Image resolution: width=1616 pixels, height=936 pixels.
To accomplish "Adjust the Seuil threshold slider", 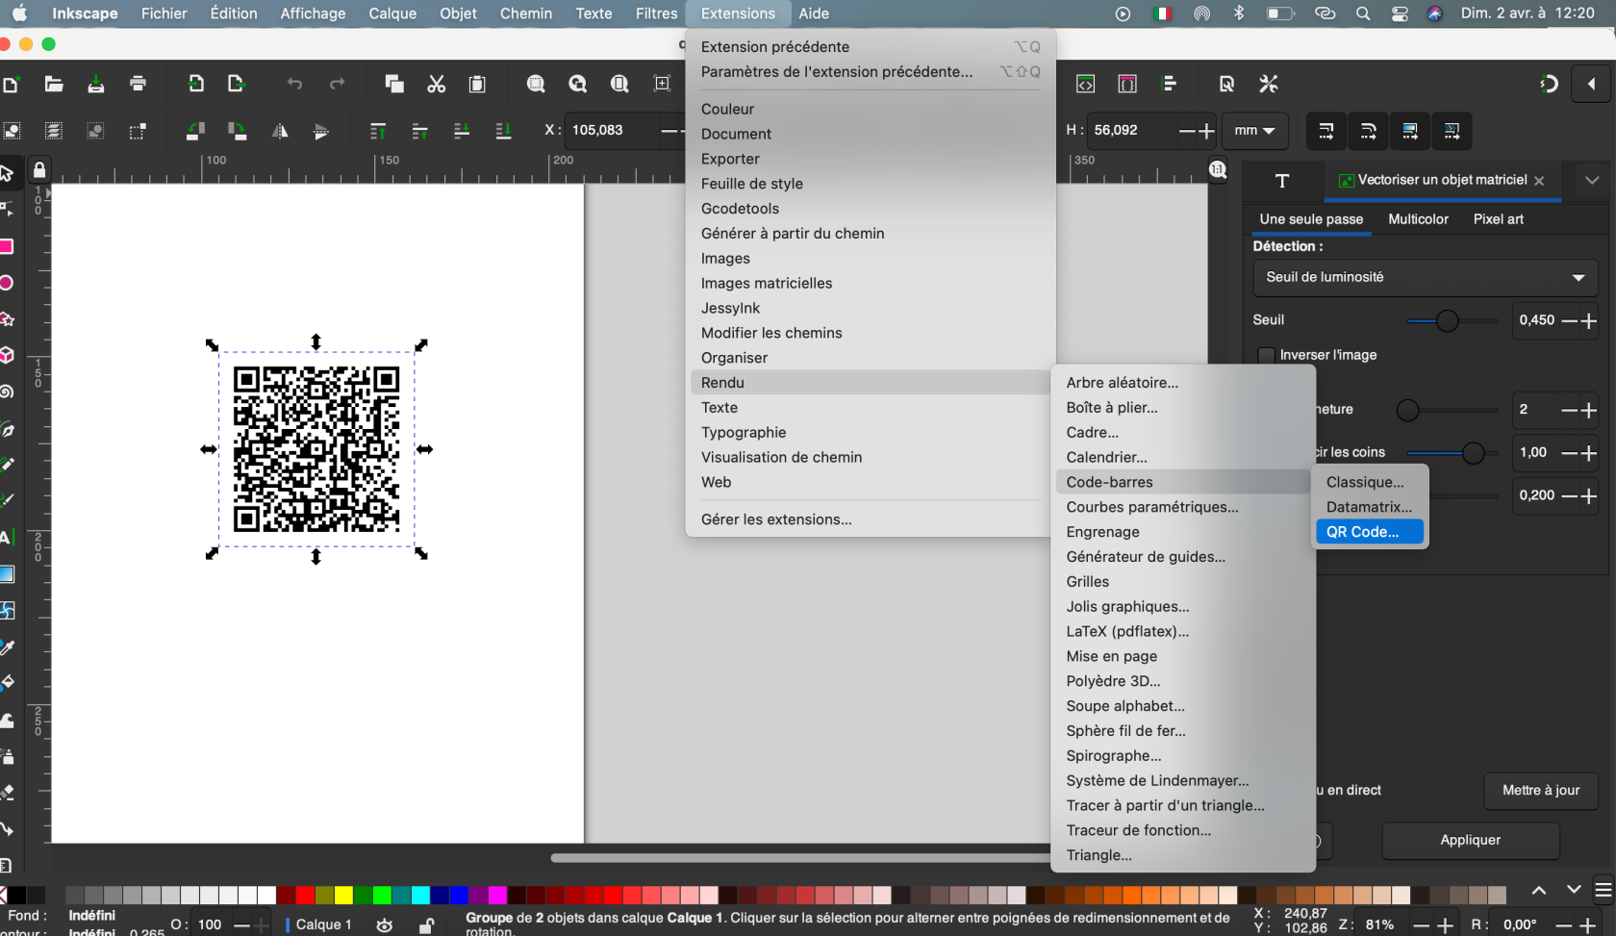I will (1452, 321).
